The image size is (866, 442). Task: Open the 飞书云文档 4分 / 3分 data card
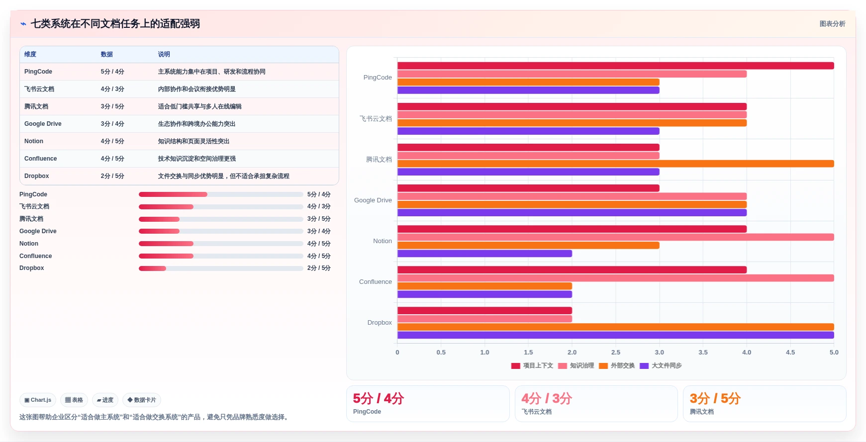coord(596,404)
